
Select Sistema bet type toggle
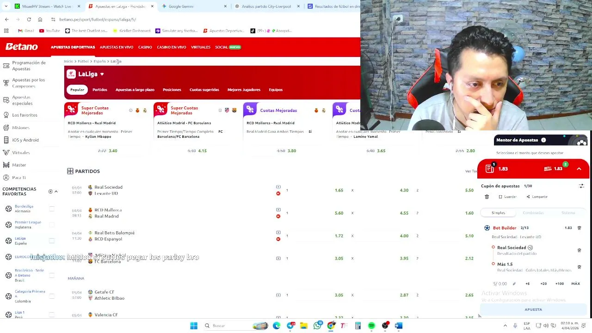(568, 213)
